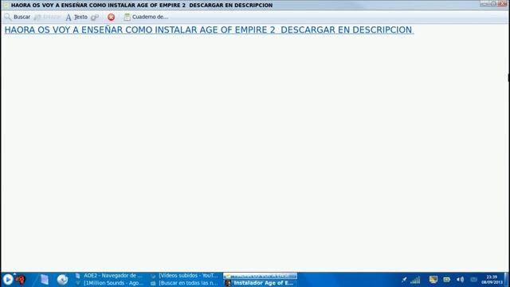
Task: Click the red pinned app icon beside launcher
Action: tap(20, 280)
